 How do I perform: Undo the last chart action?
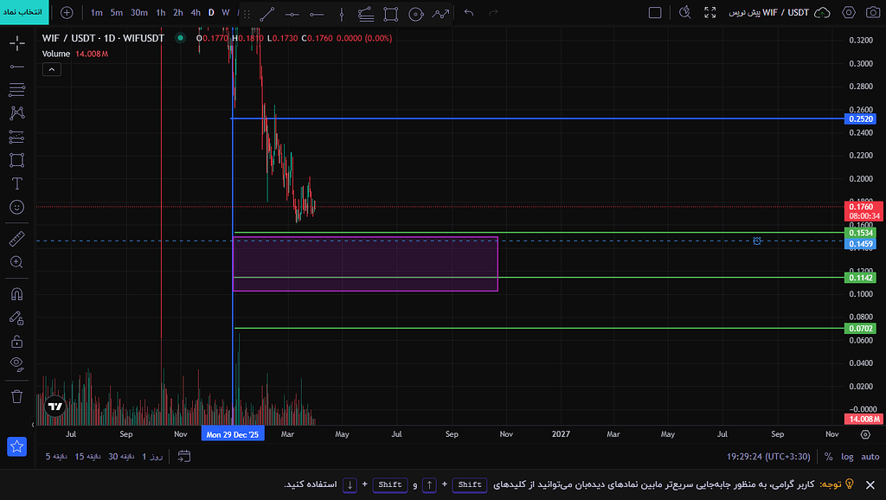click(x=468, y=12)
